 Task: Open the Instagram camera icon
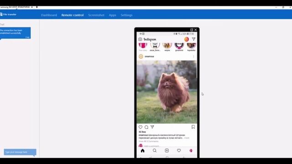[140, 39]
